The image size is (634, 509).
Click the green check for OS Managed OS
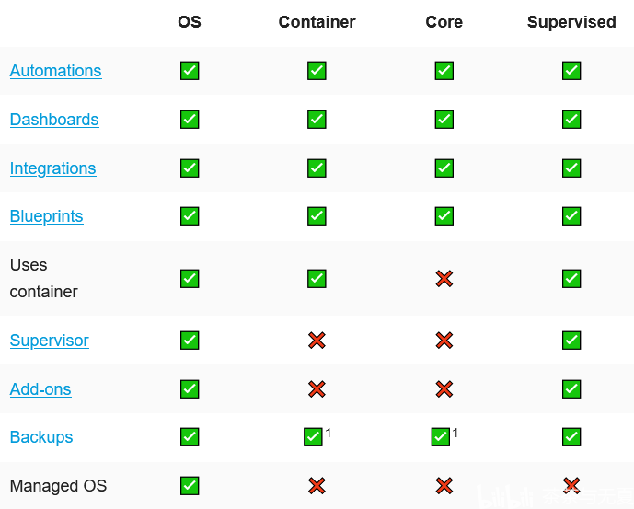click(190, 486)
